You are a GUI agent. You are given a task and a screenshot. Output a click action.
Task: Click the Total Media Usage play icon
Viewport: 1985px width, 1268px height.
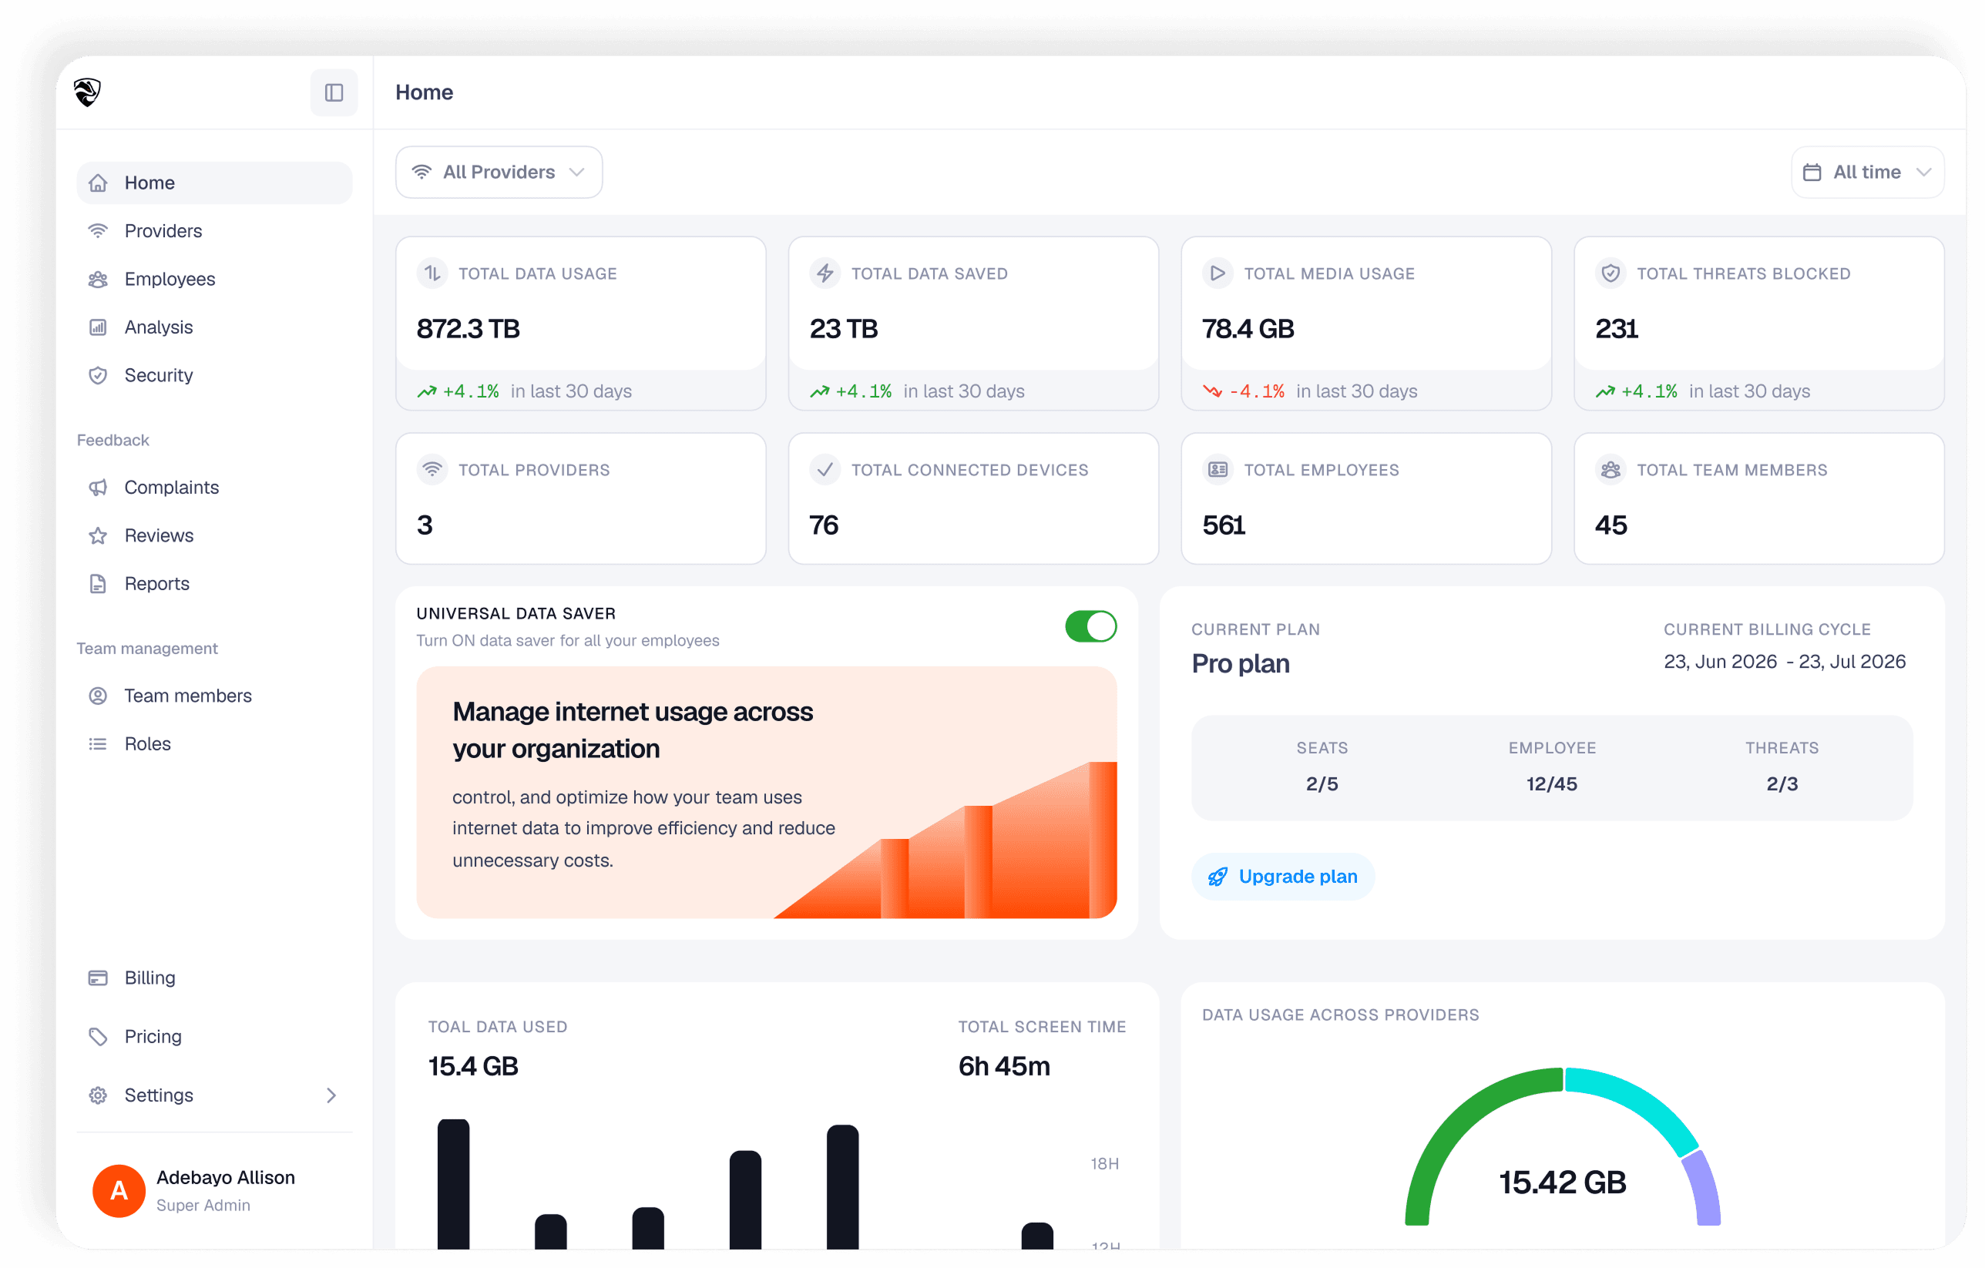point(1218,273)
